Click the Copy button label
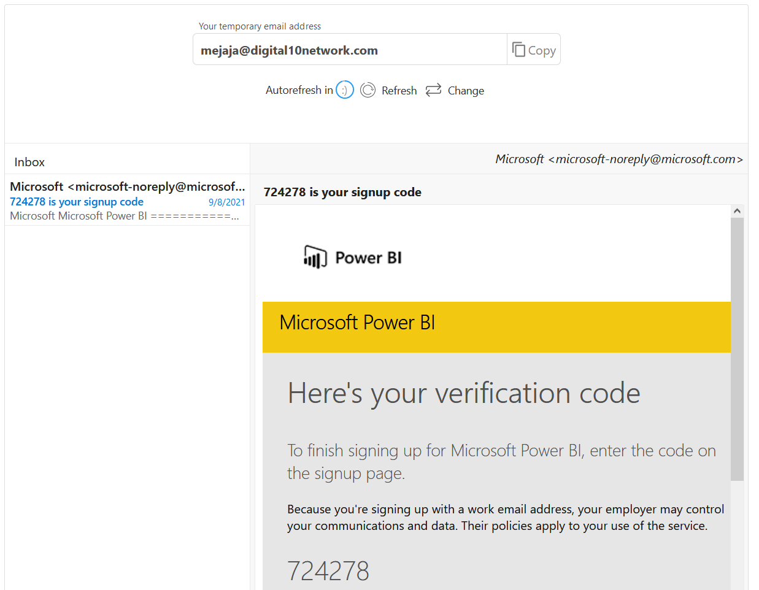 point(542,50)
